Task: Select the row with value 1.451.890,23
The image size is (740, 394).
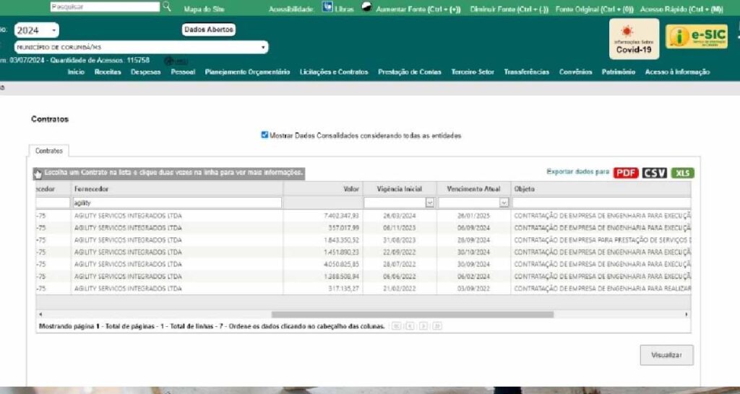Action: 363,252
